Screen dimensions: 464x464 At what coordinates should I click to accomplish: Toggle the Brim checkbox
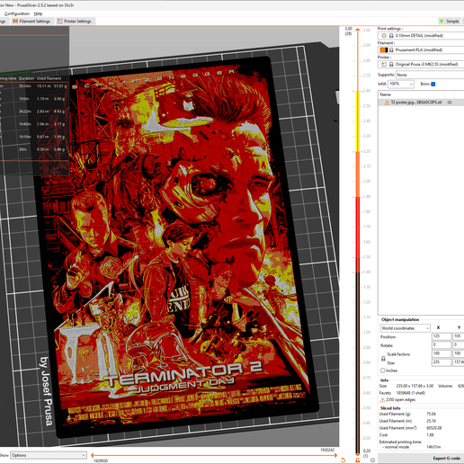(433, 85)
